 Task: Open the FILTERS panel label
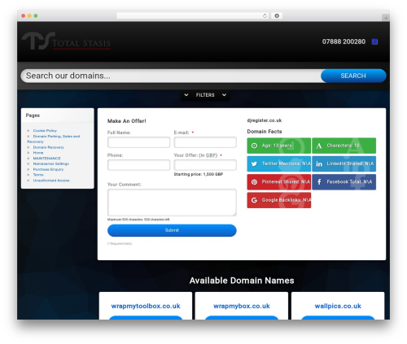pos(205,95)
